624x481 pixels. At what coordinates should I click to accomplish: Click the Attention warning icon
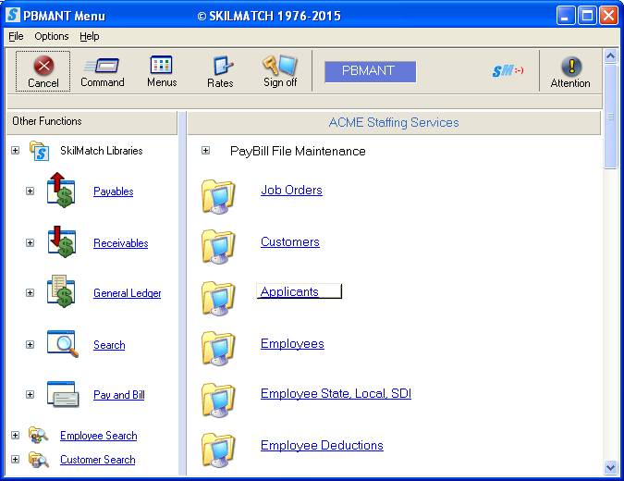pos(570,67)
